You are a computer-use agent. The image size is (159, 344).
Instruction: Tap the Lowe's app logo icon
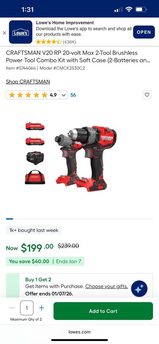point(21,32)
